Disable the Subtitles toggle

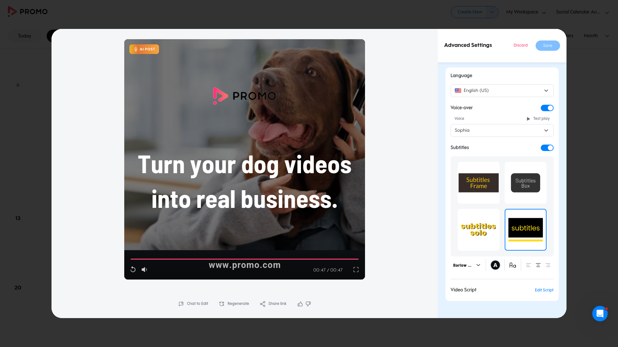click(x=547, y=148)
